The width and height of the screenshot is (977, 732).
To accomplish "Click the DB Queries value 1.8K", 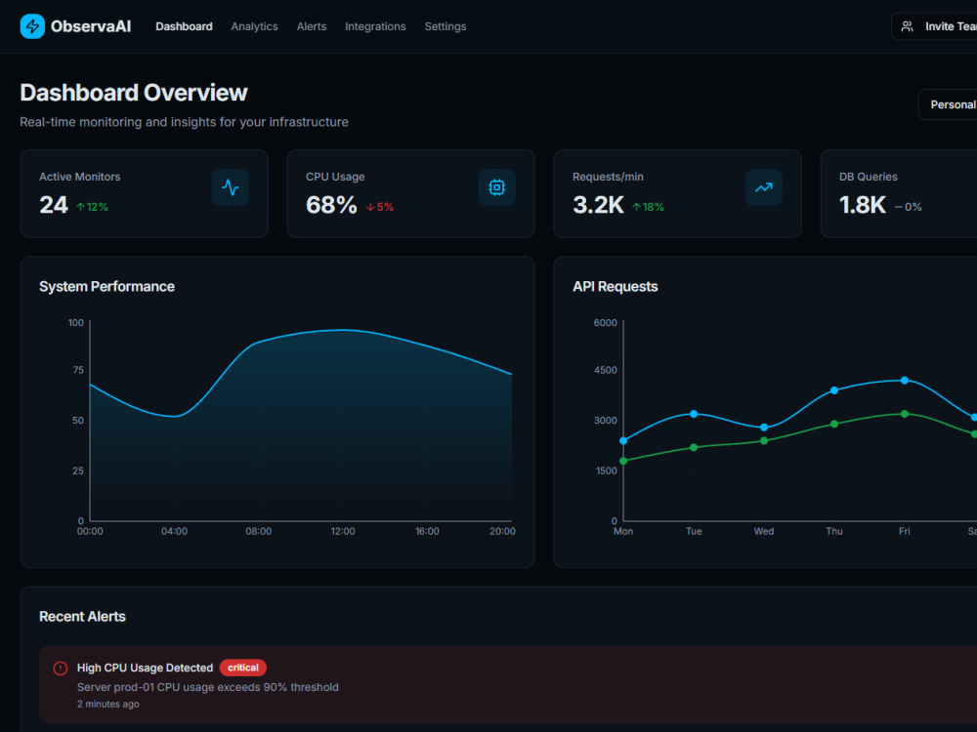I will (863, 205).
